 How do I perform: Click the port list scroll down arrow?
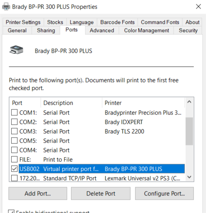(189, 177)
